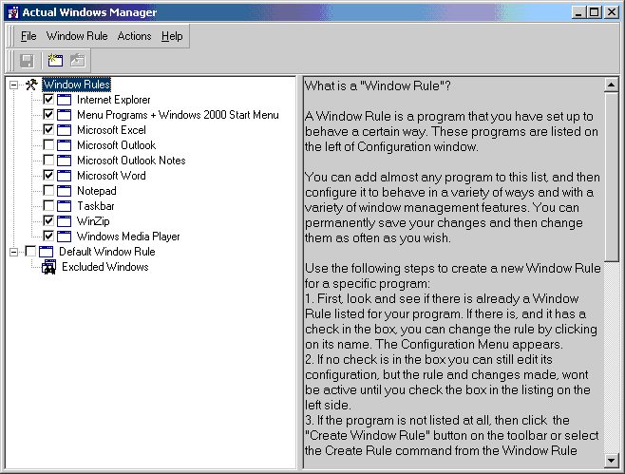Click the Excluded Windows binoculars icon
This screenshot has width=625, height=474.
(x=49, y=267)
